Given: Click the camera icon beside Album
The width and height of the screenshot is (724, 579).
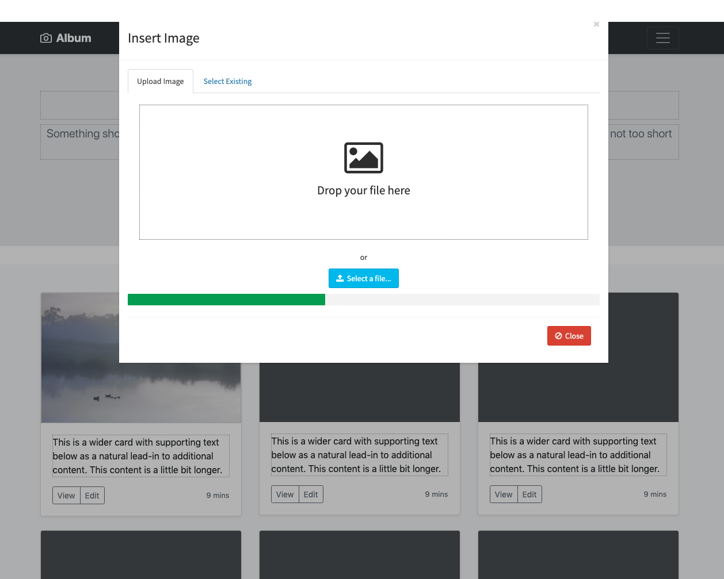Looking at the screenshot, I should (x=45, y=38).
